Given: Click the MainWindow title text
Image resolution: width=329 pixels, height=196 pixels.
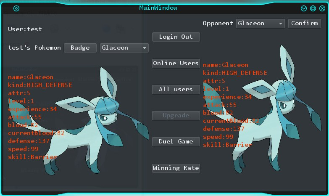Looking at the screenshot, I should (158, 8).
